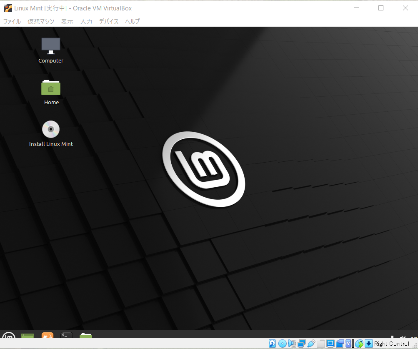The height and width of the screenshot is (349, 418).
Task: Open the 仮想マシン menu
Action: [41, 21]
